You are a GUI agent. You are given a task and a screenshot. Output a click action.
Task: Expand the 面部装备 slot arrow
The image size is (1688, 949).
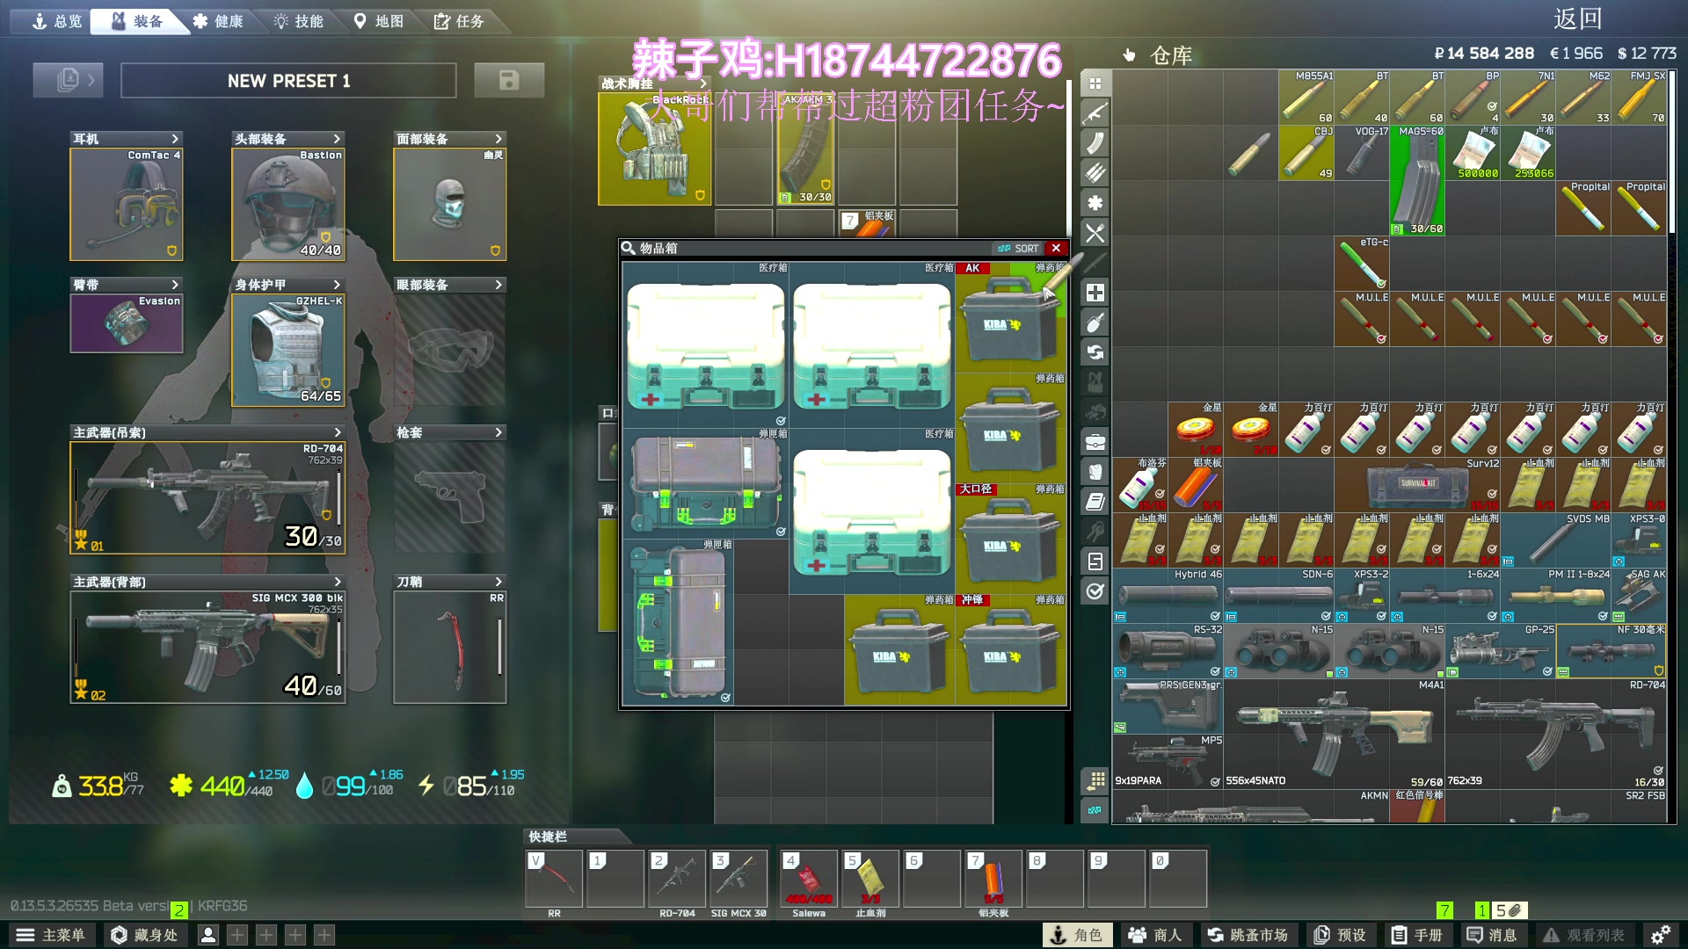(x=498, y=139)
